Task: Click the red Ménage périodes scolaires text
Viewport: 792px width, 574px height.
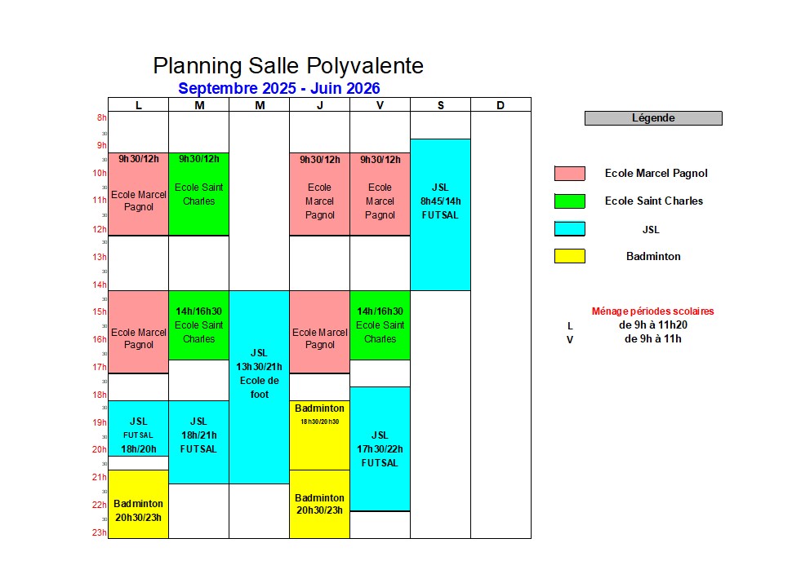Action: click(x=652, y=311)
